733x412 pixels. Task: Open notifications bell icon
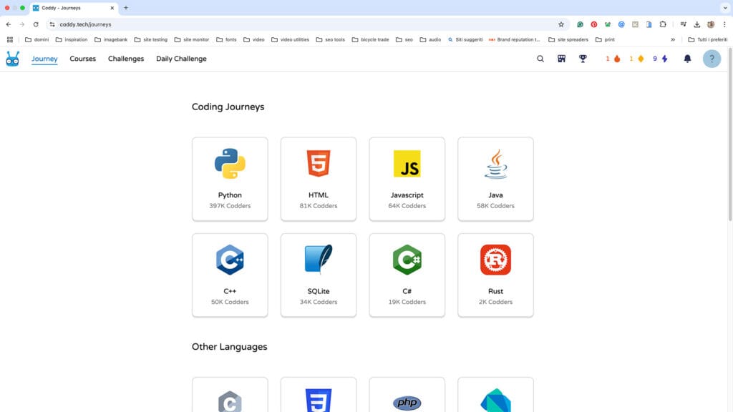pyautogui.click(x=687, y=59)
